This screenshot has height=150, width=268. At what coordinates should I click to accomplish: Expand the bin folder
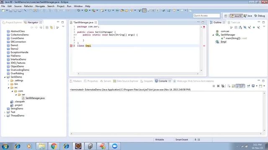pos(8,84)
